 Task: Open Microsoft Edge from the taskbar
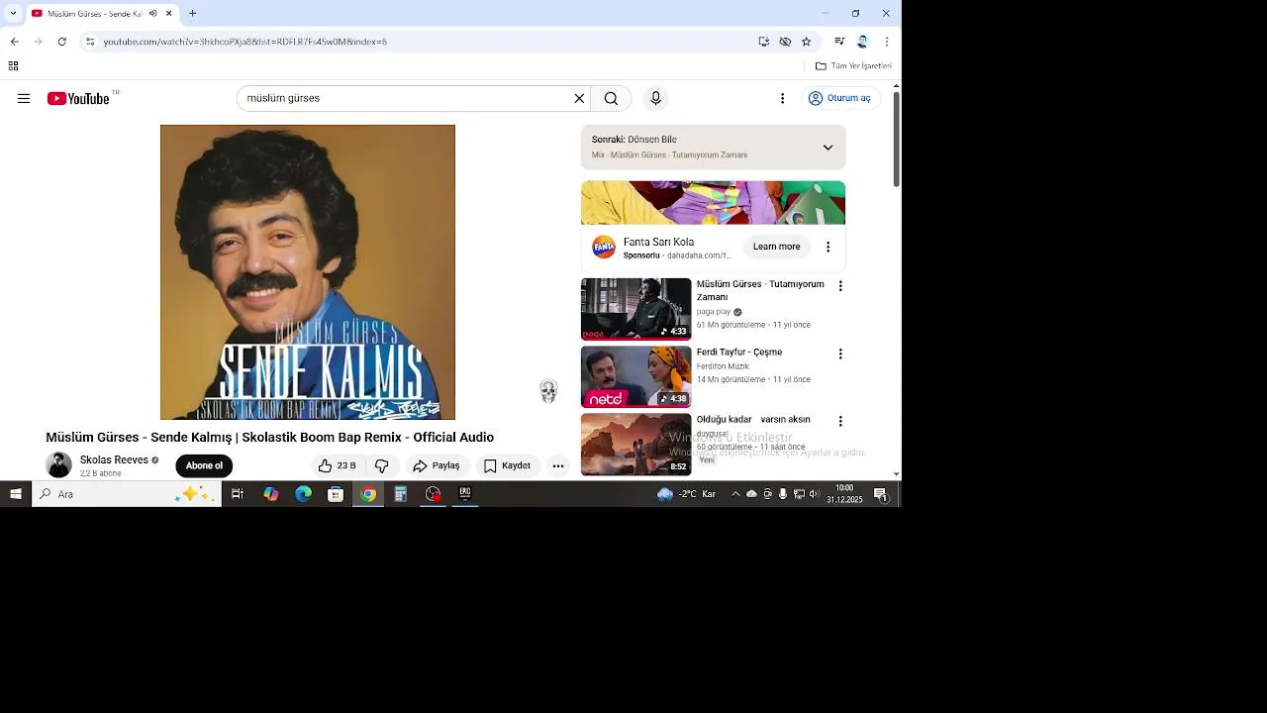(x=303, y=494)
